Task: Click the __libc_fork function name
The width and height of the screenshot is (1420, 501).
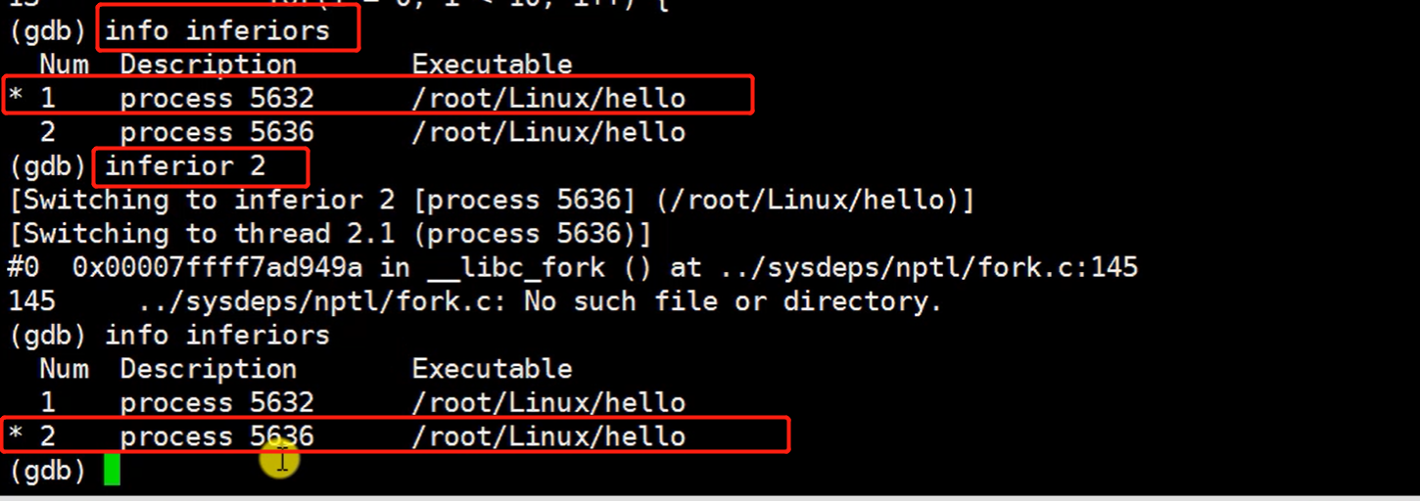Action: pos(509,267)
